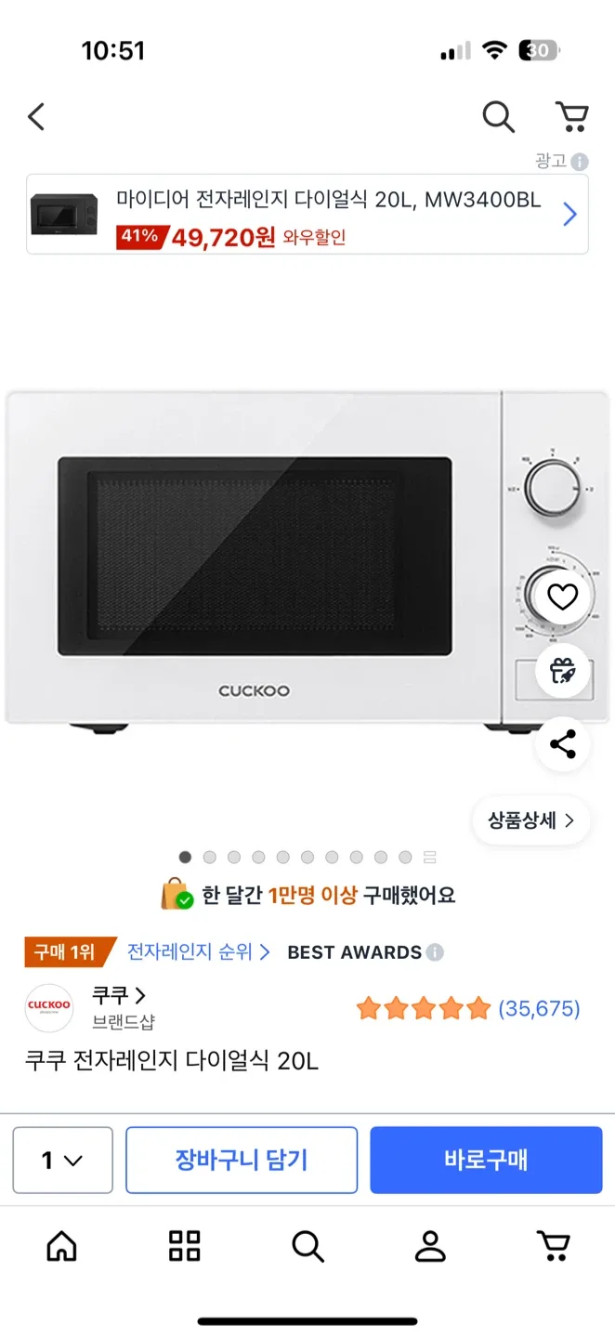This screenshot has width=615, height=1338.
Task: Open the cart from the top bar
Action: pos(571,117)
